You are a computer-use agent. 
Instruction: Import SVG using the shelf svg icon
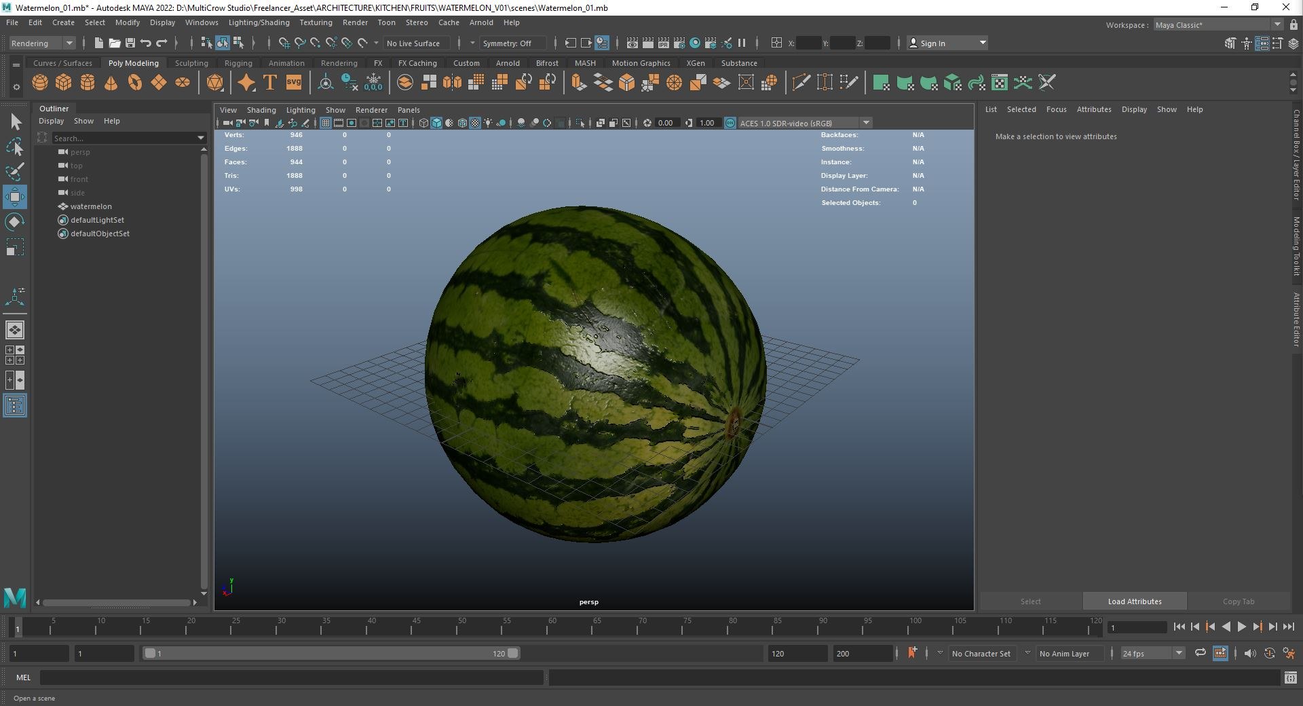(294, 83)
